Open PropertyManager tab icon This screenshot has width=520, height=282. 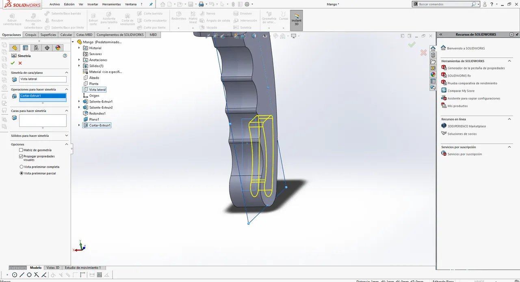25,48
